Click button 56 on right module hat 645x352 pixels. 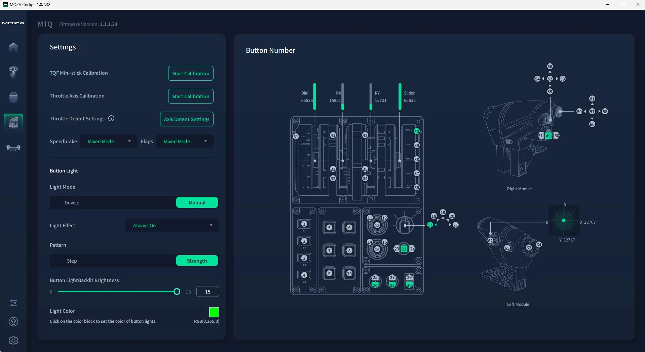pyautogui.click(x=550, y=66)
